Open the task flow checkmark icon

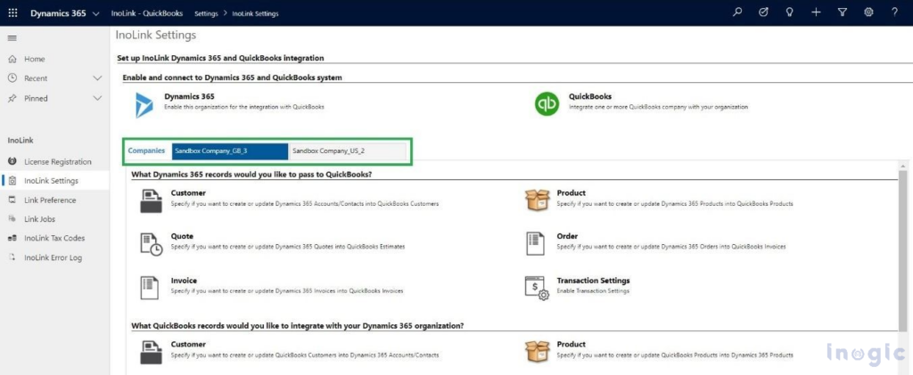764,12
